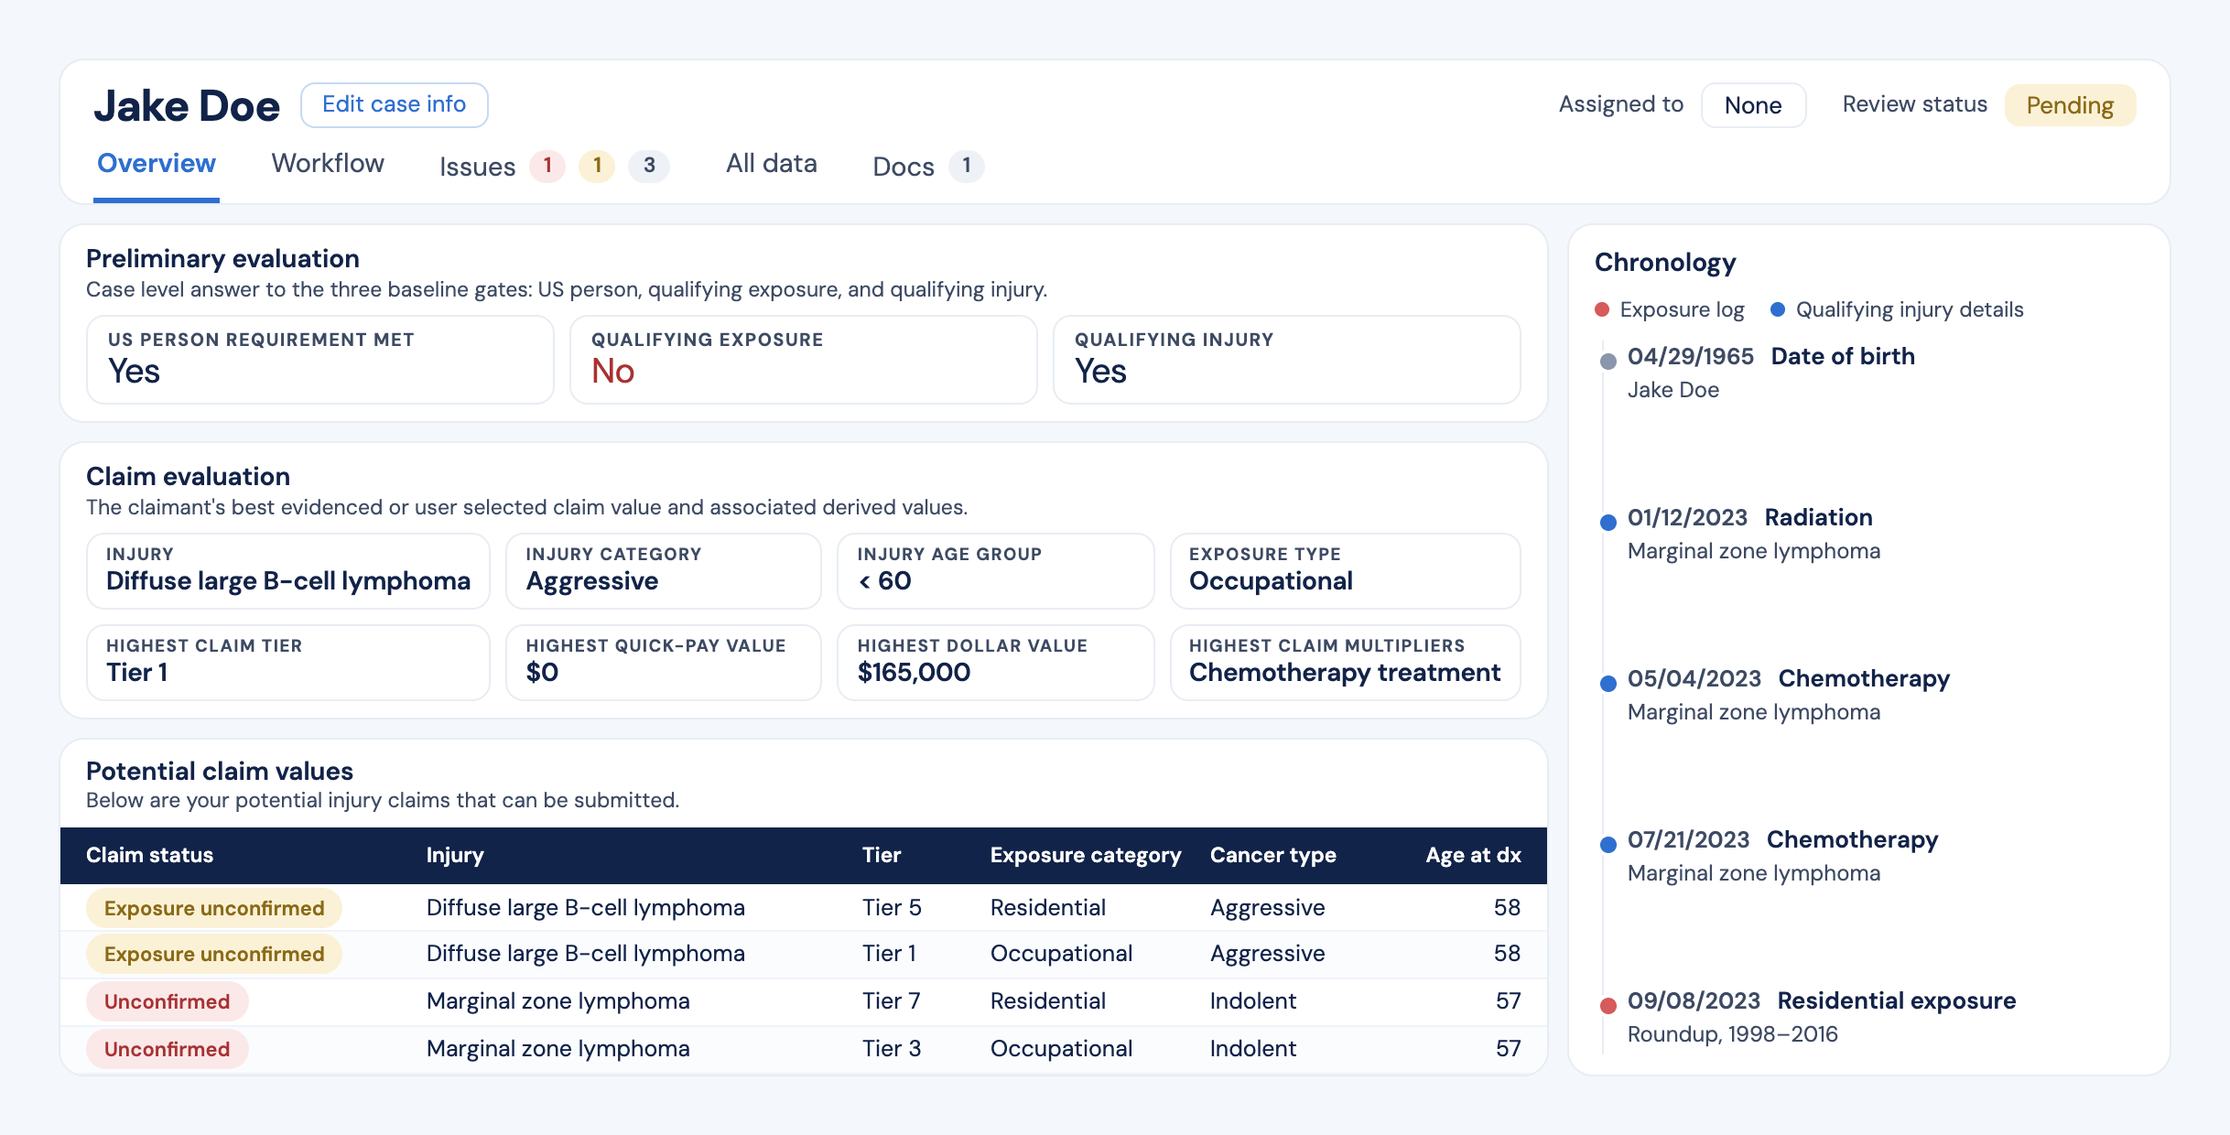Image resolution: width=2230 pixels, height=1135 pixels.
Task: Sort by the Age at dx column header
Action: 1473,855
